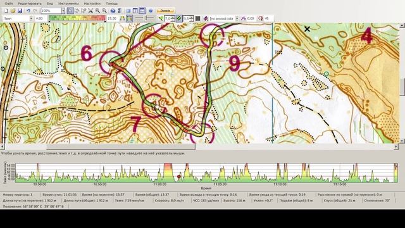Click the blue fullscreen view icon
This screenshot has width=405, height=228.
128,11
